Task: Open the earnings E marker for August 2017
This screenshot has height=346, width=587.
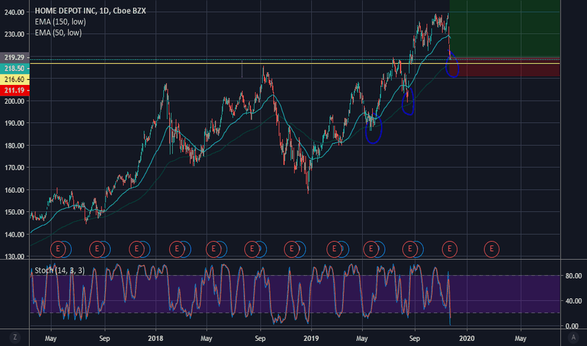Action: [97, 248]
